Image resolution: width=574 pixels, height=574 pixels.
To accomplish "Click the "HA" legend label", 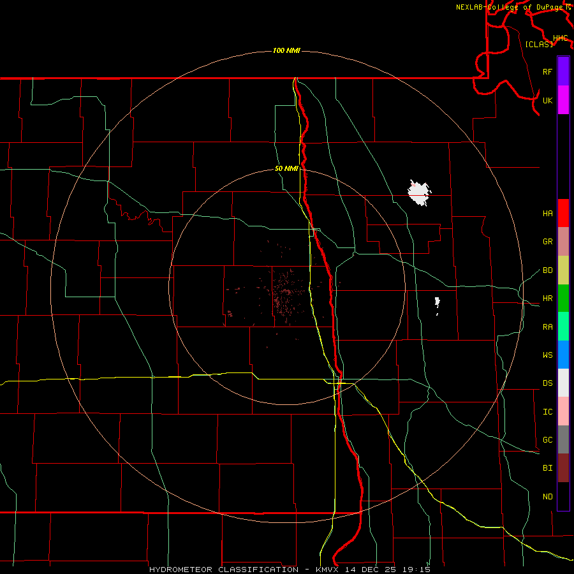I will (x=547, y=213).
